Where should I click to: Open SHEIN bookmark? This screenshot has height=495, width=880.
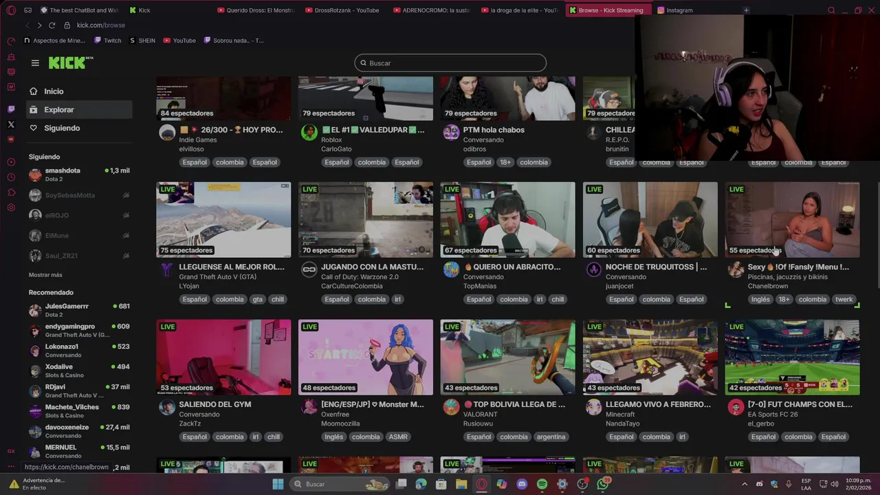tap(142, 41)
